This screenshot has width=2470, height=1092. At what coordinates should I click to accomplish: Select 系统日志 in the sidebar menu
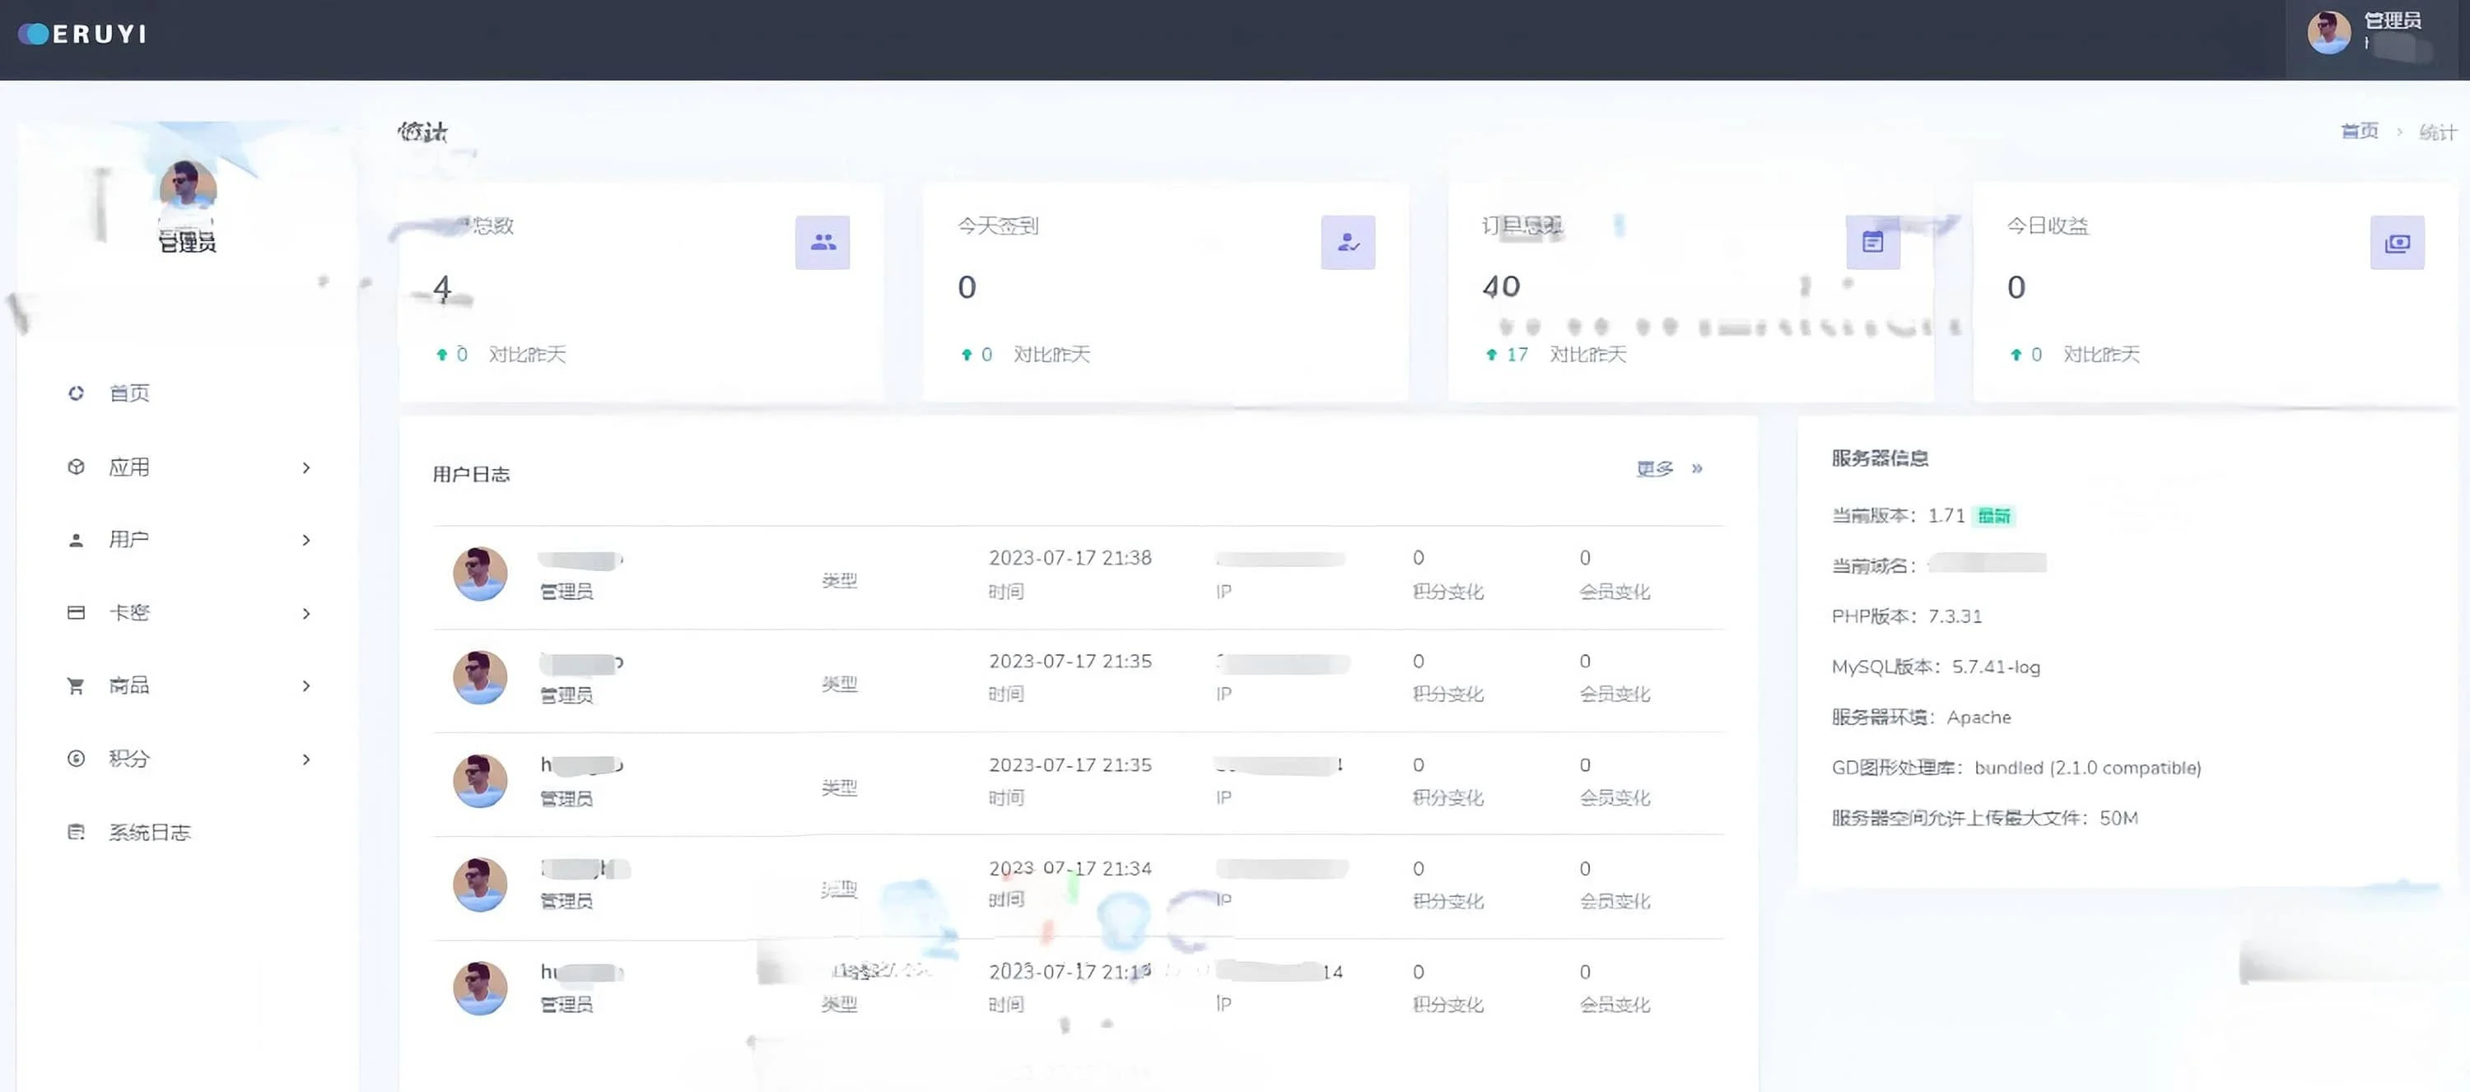pos(150,831)
